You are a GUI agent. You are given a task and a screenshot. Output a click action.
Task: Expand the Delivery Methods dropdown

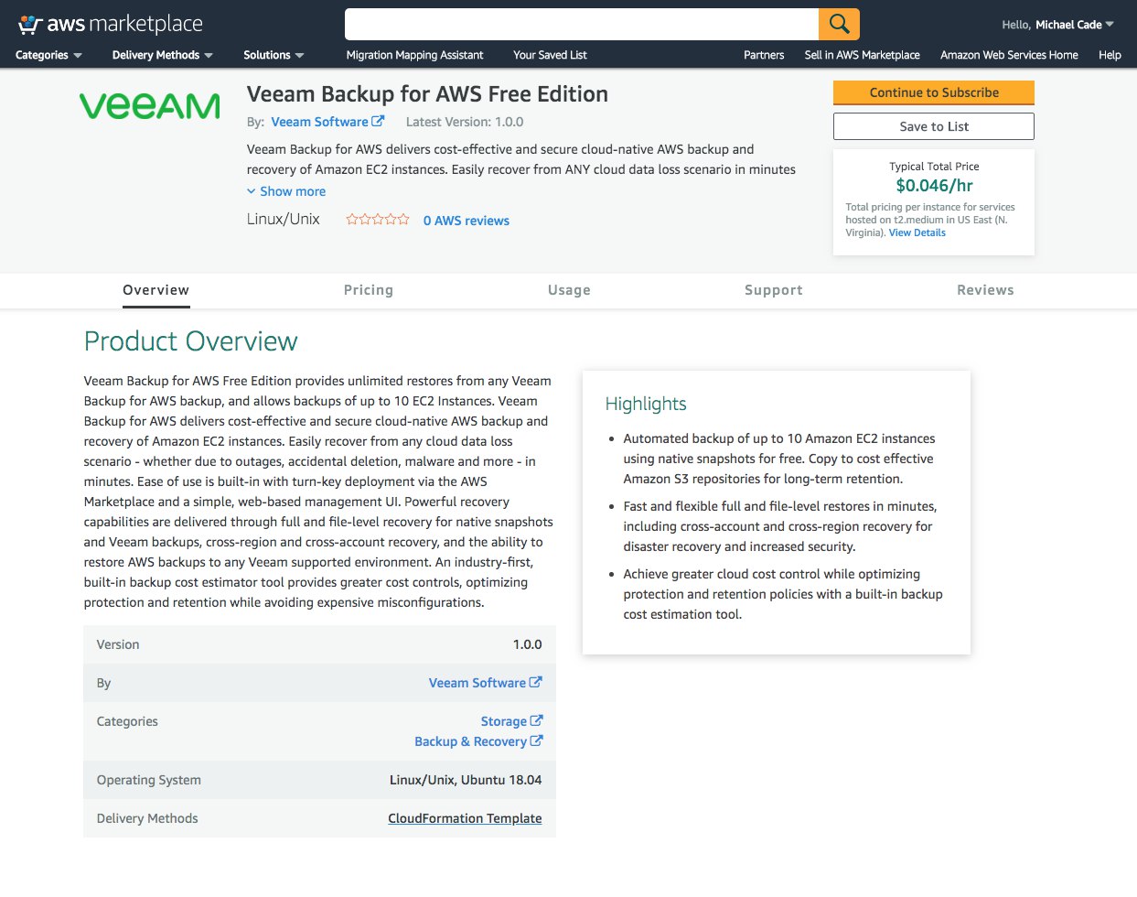163,55
